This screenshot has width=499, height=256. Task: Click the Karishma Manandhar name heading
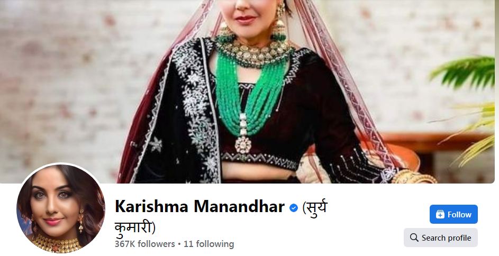[199, 207]
